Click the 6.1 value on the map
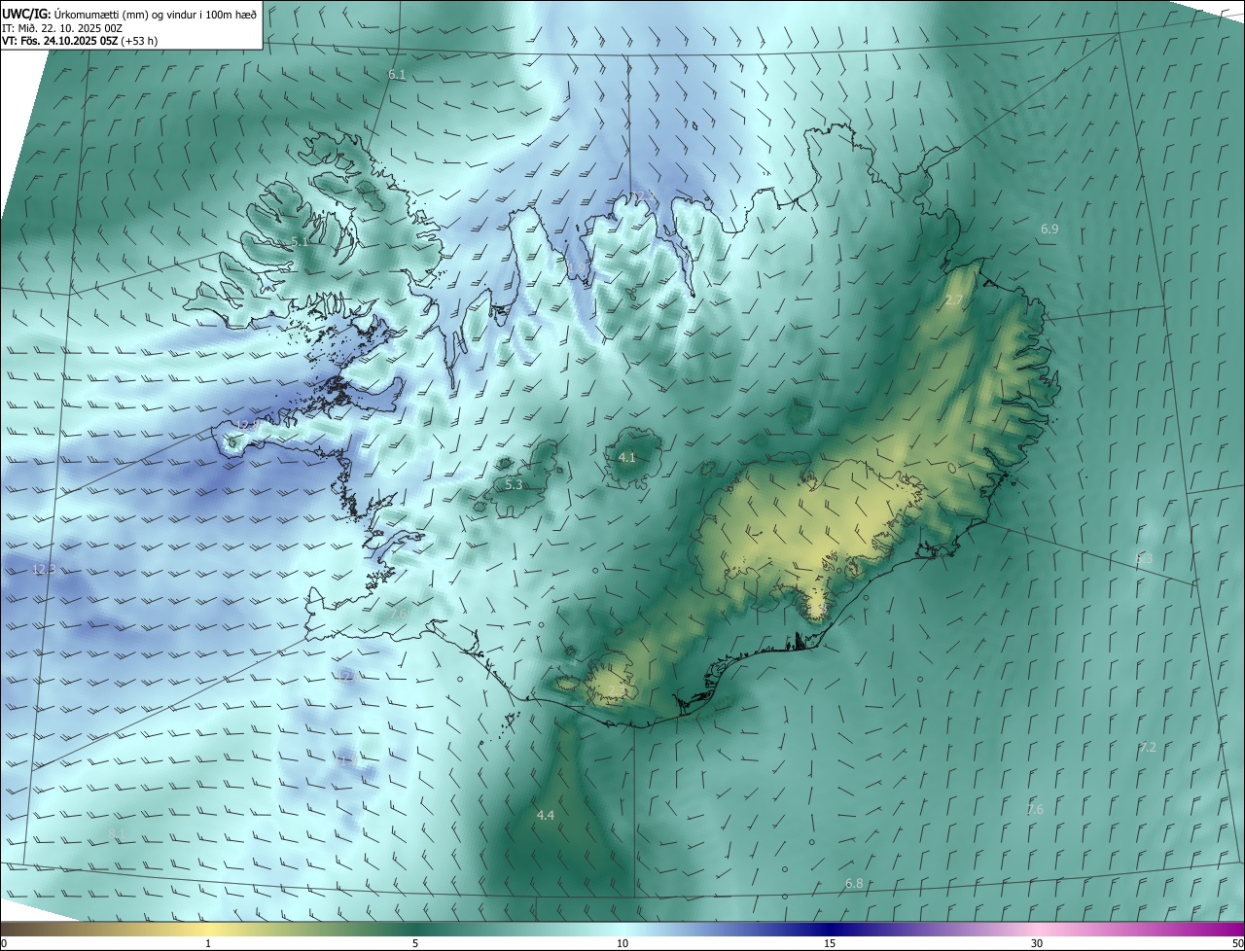The image size is (1245, 951). coord(397,75)
